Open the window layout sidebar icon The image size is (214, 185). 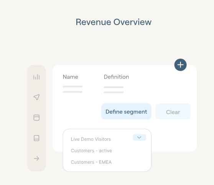click(36, 117)
